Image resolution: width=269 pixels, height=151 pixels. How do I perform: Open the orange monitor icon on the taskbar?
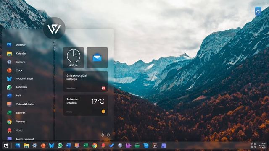pyautogui.click(x=77, y=146)
